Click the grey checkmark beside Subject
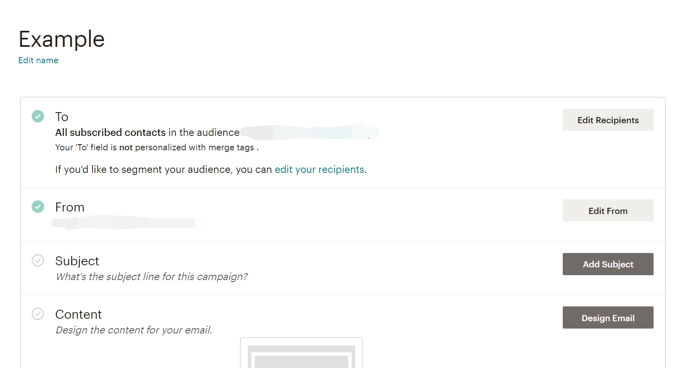This screenshot has height=368, width=684. pyautogui.click(x=38, y=260)
